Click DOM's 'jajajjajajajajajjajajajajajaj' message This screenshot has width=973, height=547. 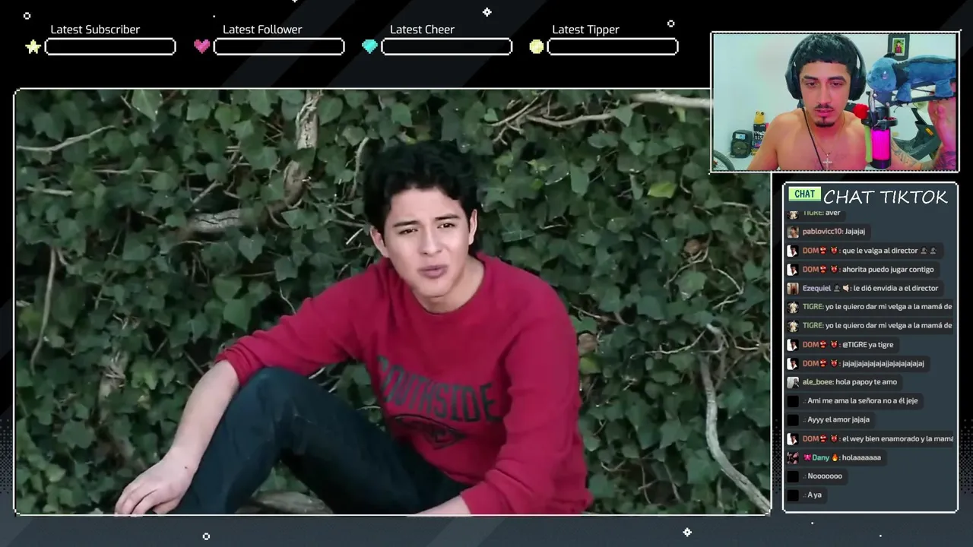point(883,363)
